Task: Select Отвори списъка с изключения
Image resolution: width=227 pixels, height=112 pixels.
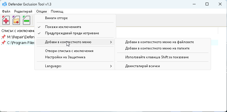Action: (75, 51)
